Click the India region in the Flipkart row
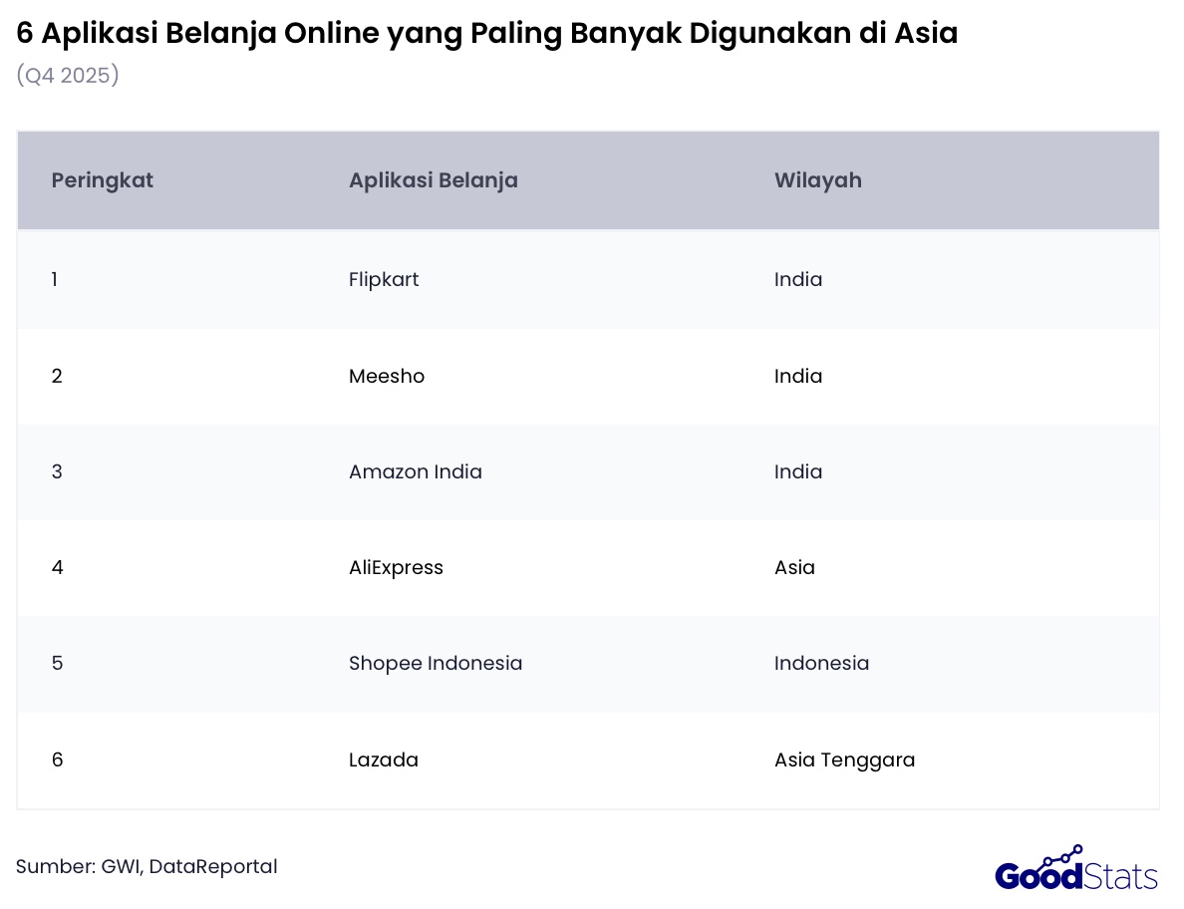1184x909 pixels. pyautogui.click(x=798, y=279)
